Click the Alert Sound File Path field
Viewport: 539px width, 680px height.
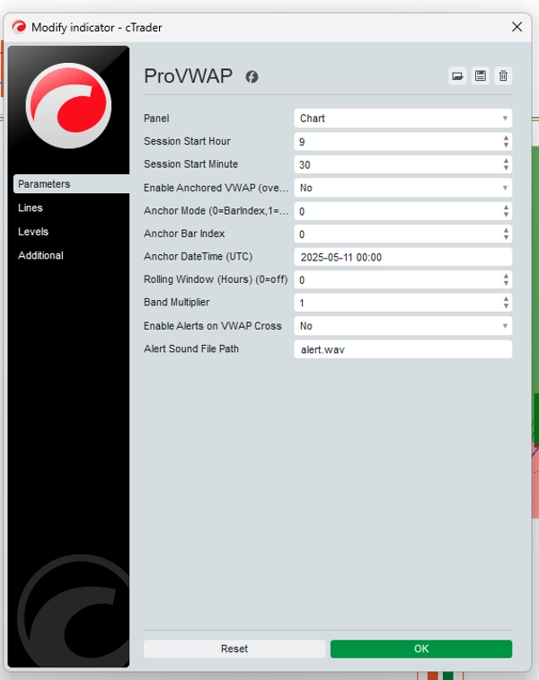pos(402,349)
